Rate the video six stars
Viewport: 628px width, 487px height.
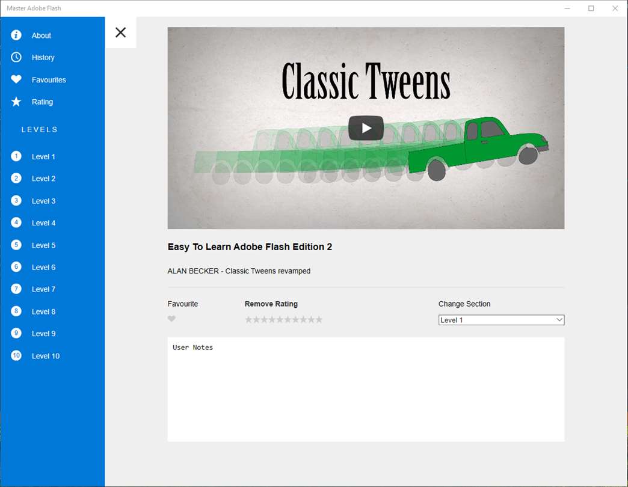pyautogui.click(x=288, y=319)
